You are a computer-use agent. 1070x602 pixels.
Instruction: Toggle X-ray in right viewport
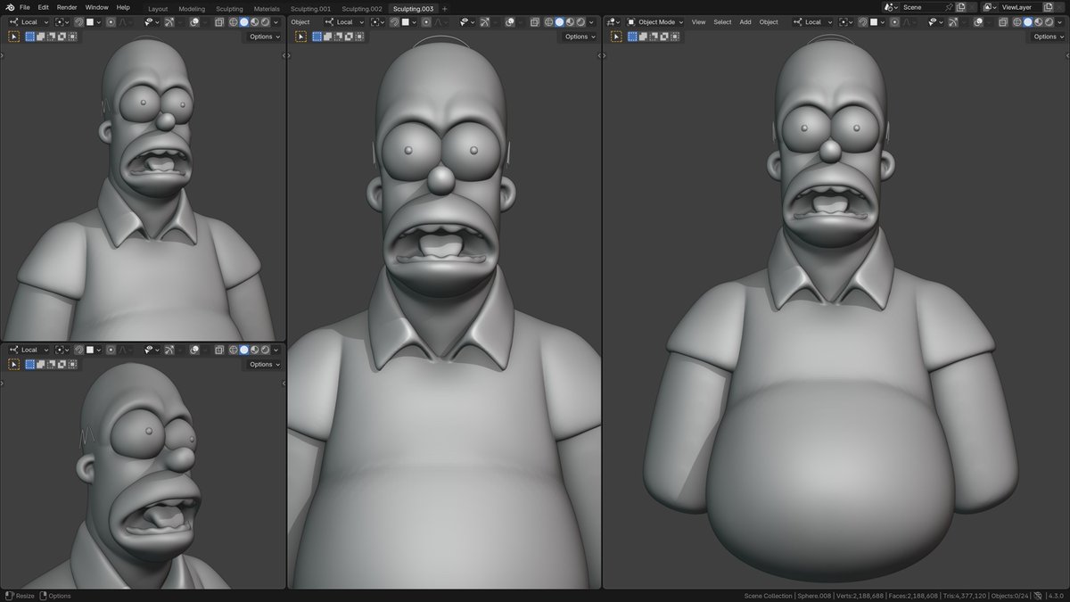pos(1003,21)
